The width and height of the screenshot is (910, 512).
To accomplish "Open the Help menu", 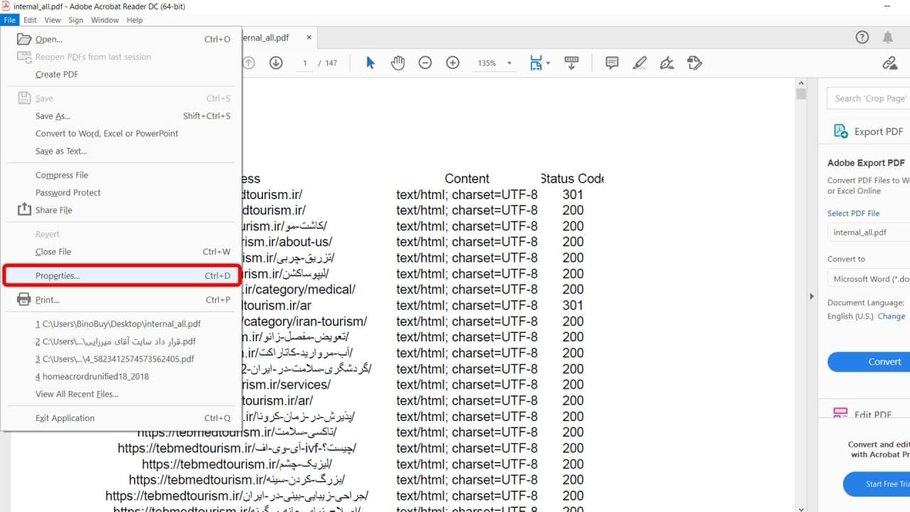I will (x=135, y=20).
